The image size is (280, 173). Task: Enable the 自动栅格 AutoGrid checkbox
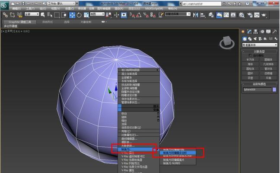click(250, 55)
